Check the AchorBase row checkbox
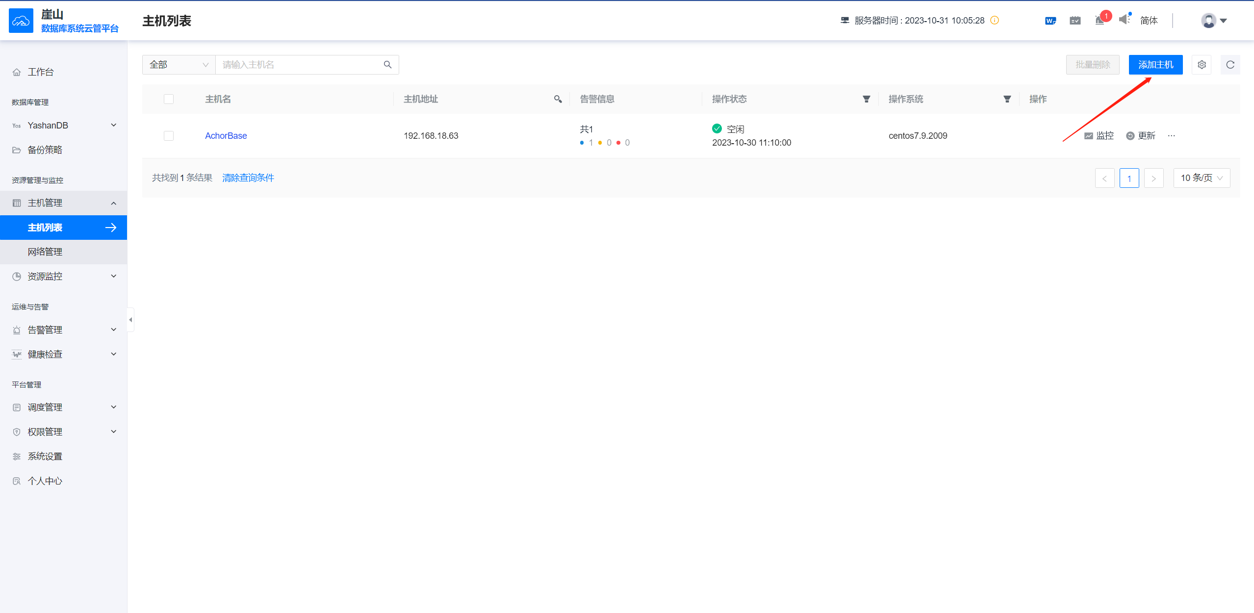The height and width of the screenshot is (613, 1254). point(169,136)
